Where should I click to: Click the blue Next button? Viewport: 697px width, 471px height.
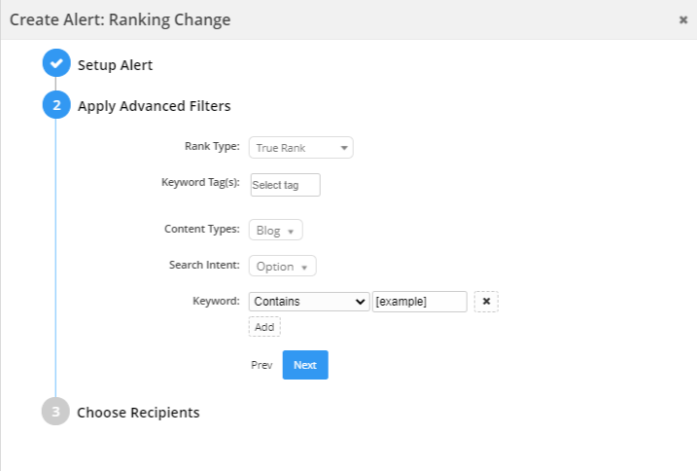[x=305, y=365]
